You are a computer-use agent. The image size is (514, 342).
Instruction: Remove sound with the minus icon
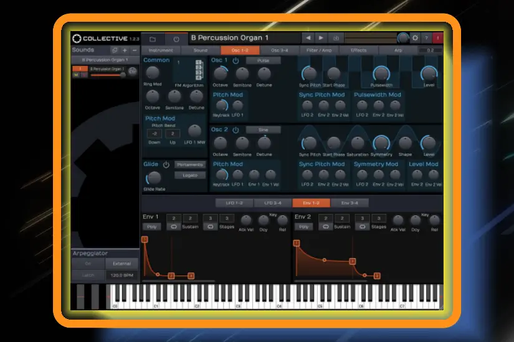click(135, 50)
